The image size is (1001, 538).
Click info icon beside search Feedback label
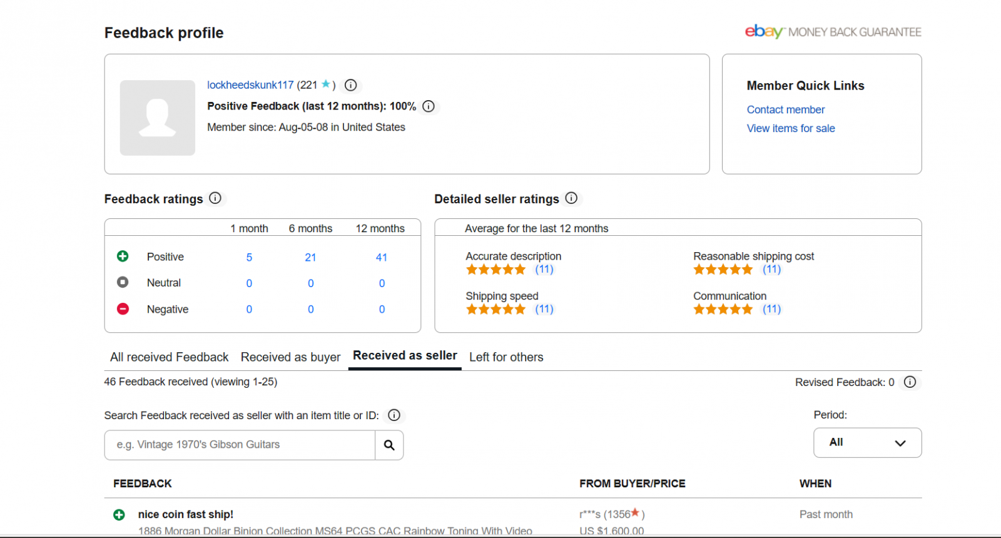pos(394,415)
